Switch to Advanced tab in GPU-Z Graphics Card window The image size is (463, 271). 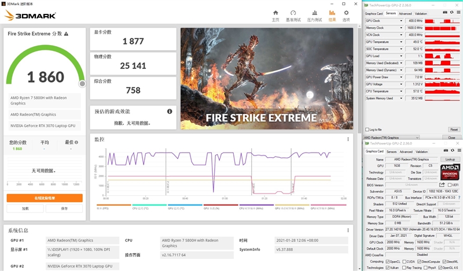(x=406, y=151)
